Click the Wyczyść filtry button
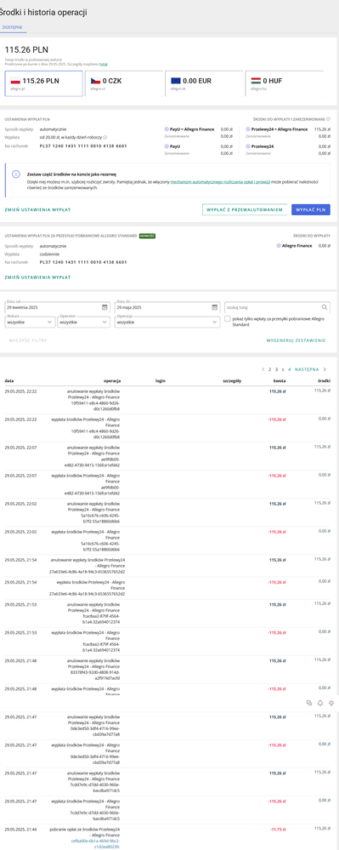Viewport: 339px width, 850px height. (28, 340)
